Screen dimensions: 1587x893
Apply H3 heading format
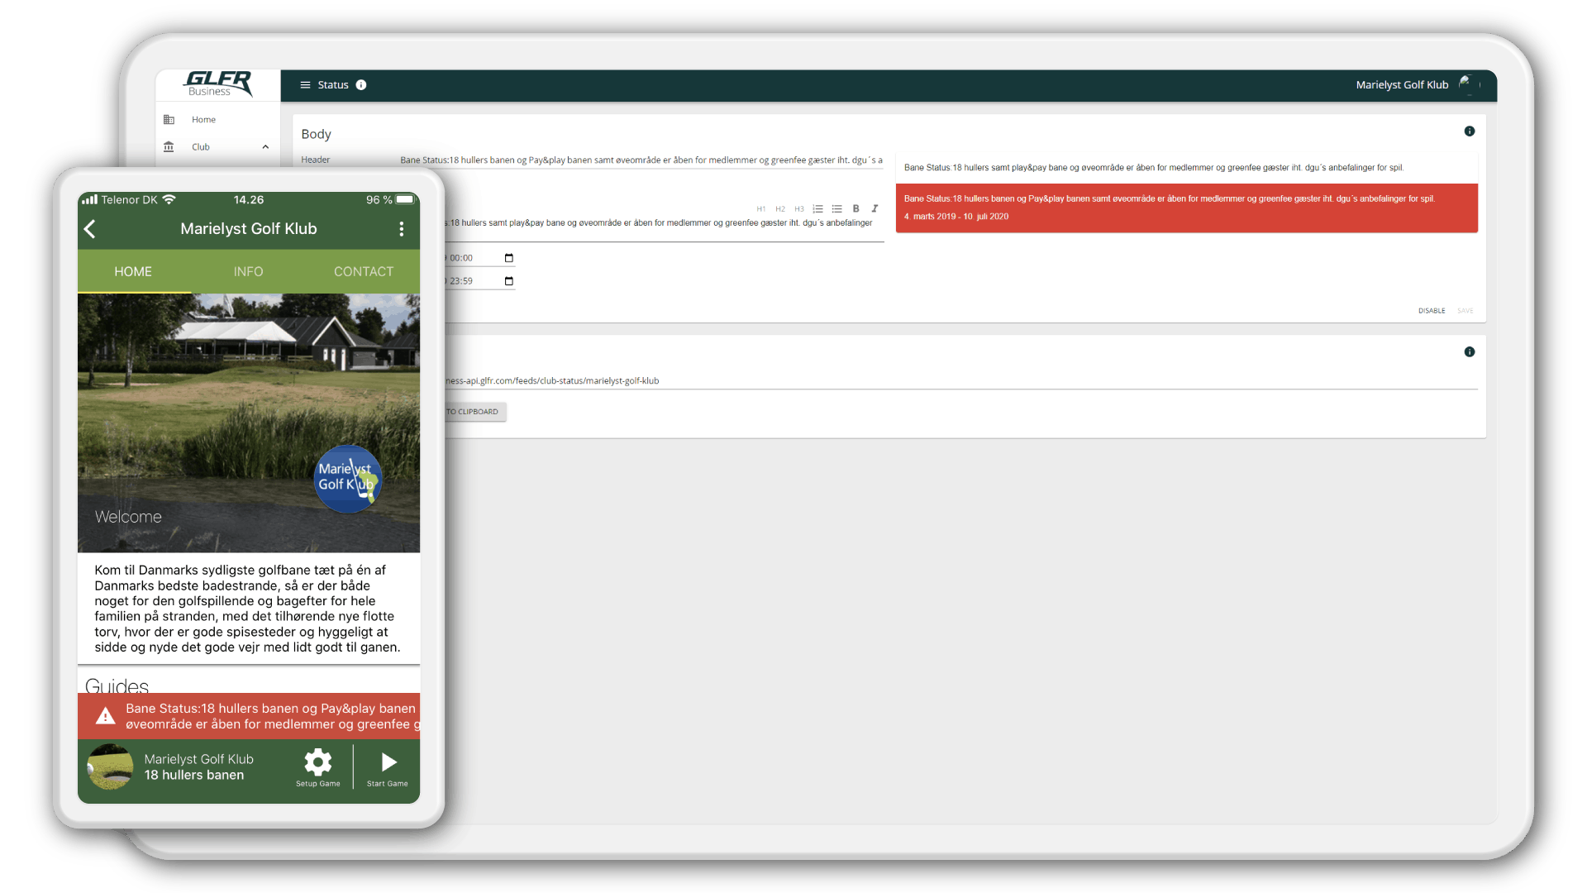pyautogui.click(x=798, y=209)
